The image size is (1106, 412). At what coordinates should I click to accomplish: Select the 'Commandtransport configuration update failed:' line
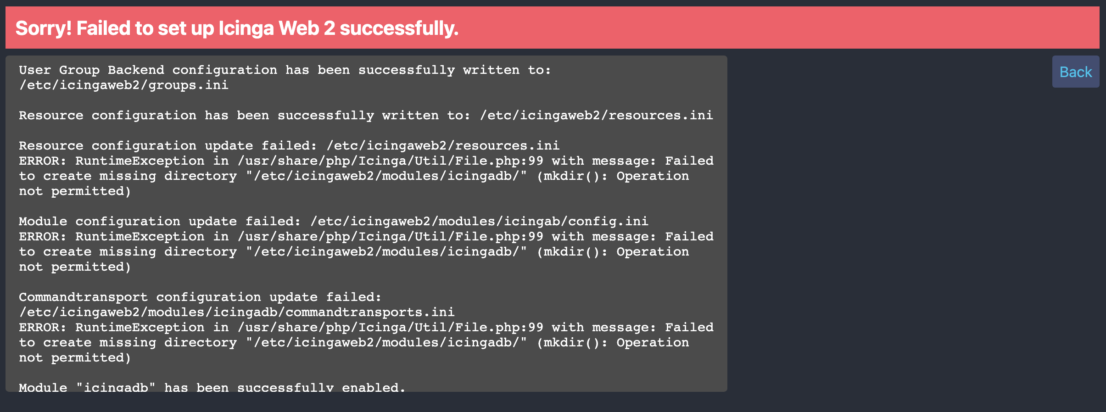point(200,297)
